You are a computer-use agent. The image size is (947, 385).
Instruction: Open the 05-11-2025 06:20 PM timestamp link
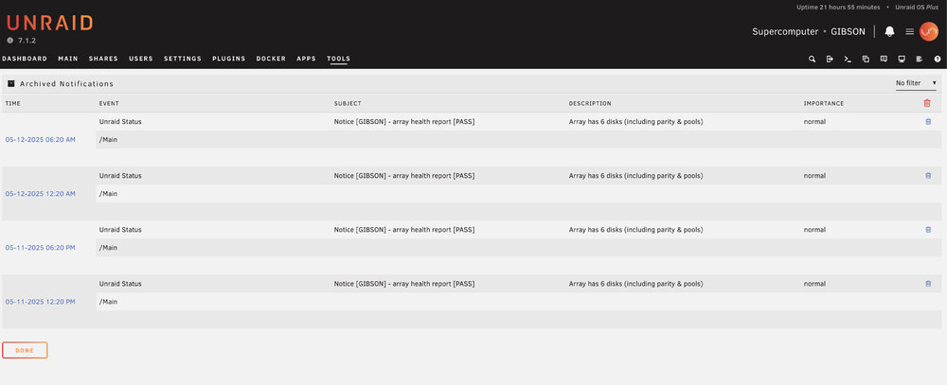[x=41, y=248]
